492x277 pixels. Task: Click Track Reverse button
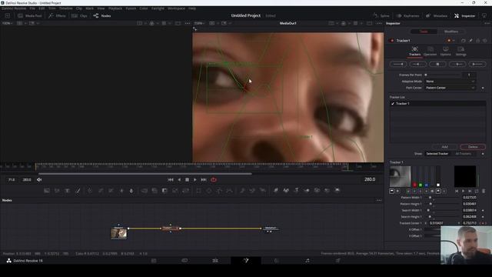tap(398, 64)
